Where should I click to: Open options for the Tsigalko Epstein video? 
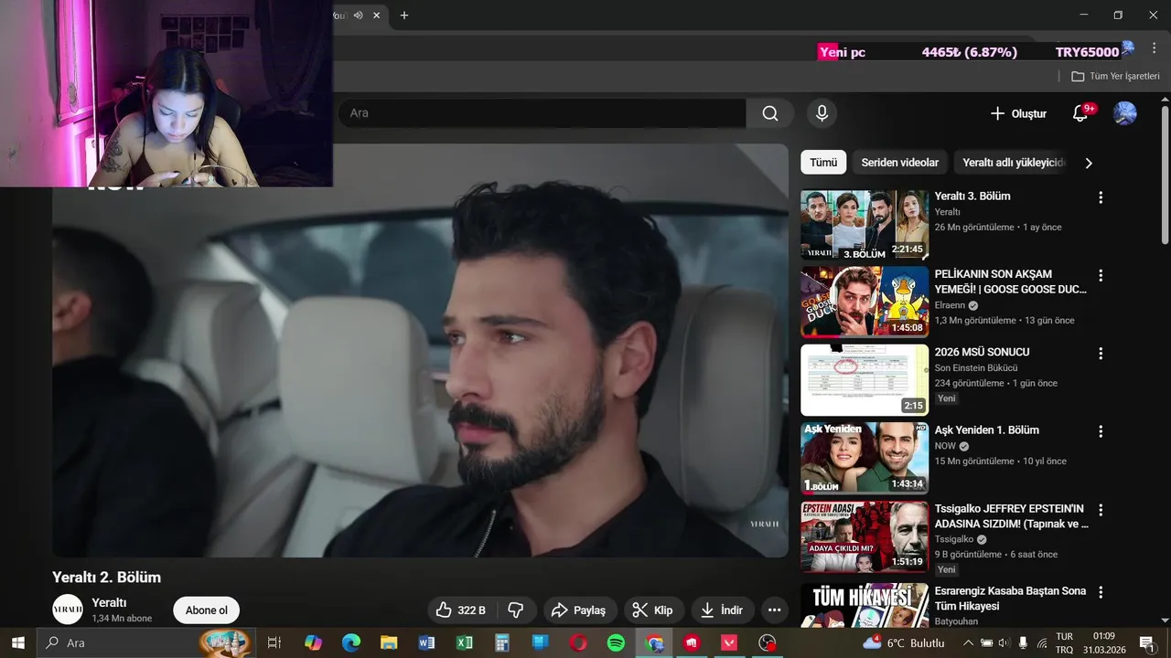point(1101,510)
